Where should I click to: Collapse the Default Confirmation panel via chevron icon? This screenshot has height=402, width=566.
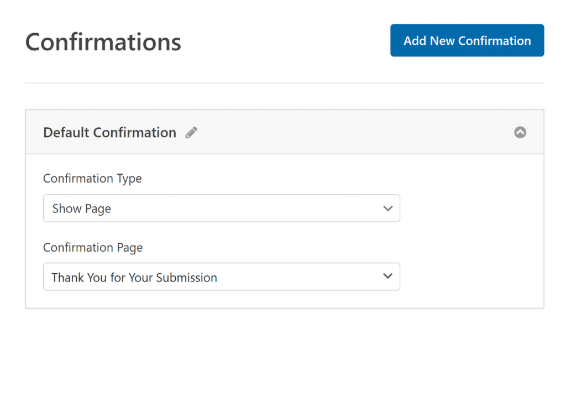pos(520,132)
